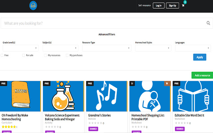Image resolution: width=213 pixels, height=133 pixels.
Task: Open the Resource Type dropdown
Action: pyautogui.click(x=107, y=48)
